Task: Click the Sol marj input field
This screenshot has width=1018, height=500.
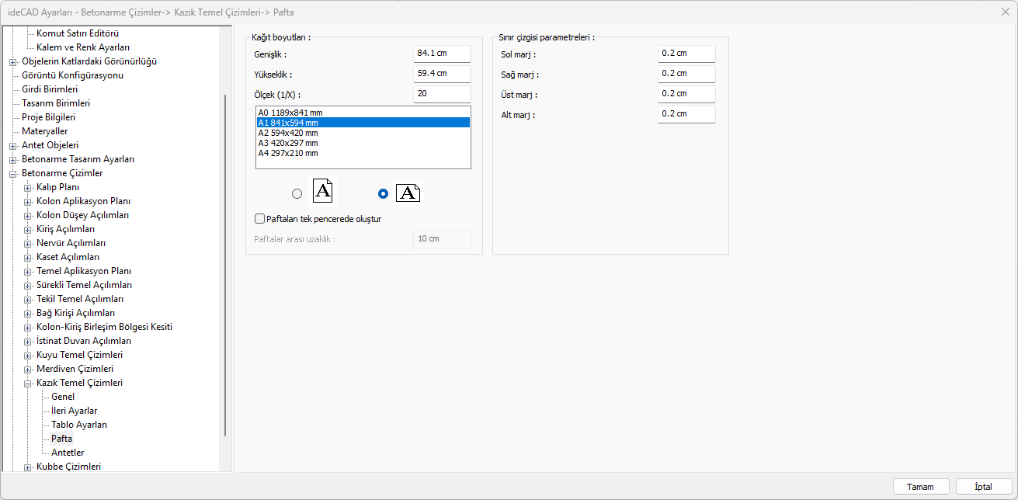Action: pyautogui.click(x=686, y=54)
